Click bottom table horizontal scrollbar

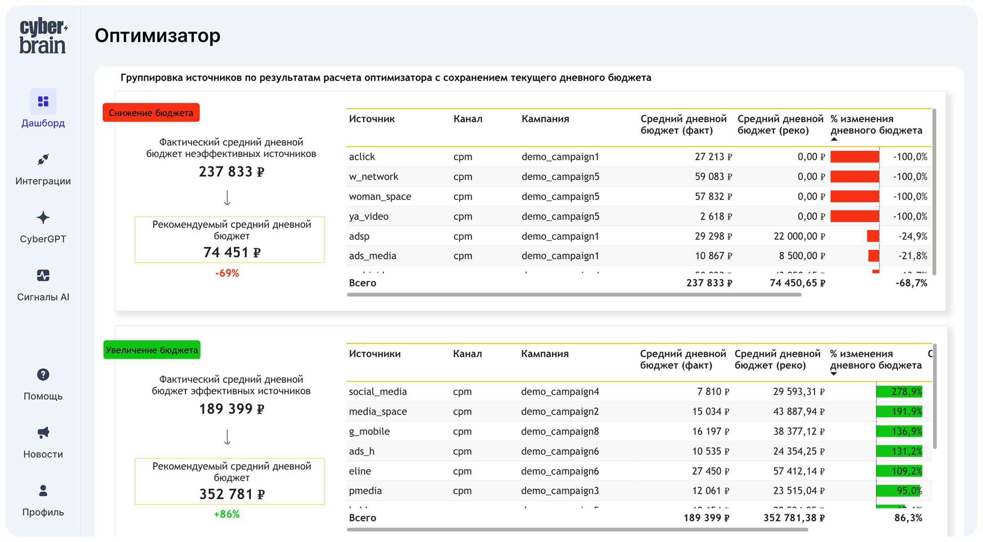click(577, 529)
